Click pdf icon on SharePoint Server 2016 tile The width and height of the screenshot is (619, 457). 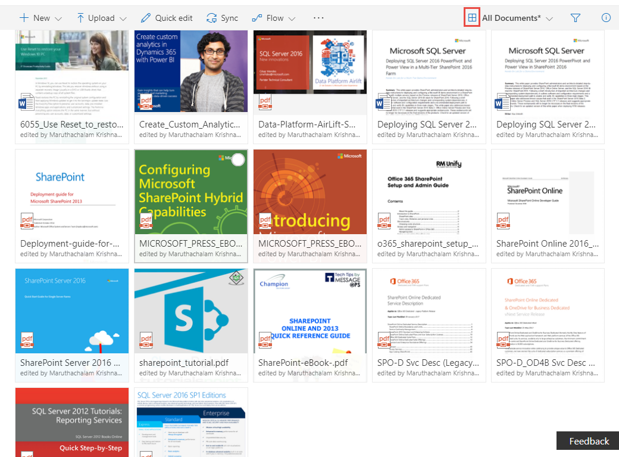(27, 340)
